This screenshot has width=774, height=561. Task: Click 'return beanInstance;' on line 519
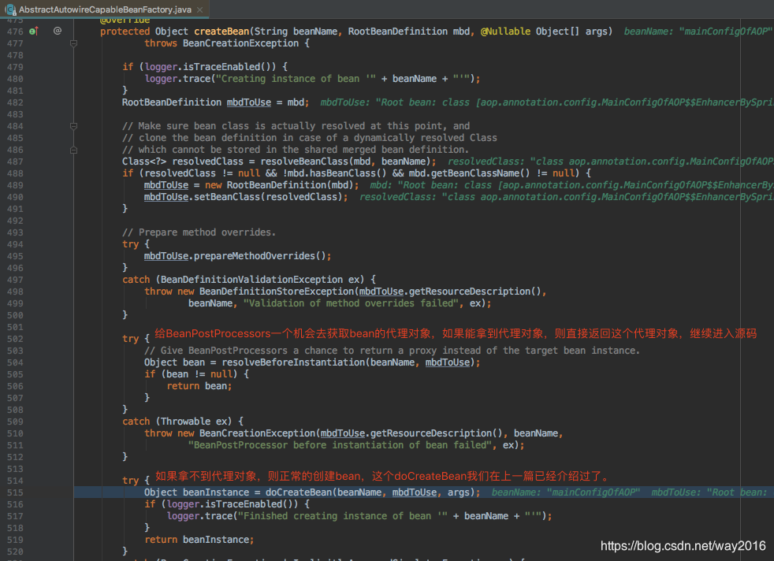199,540
